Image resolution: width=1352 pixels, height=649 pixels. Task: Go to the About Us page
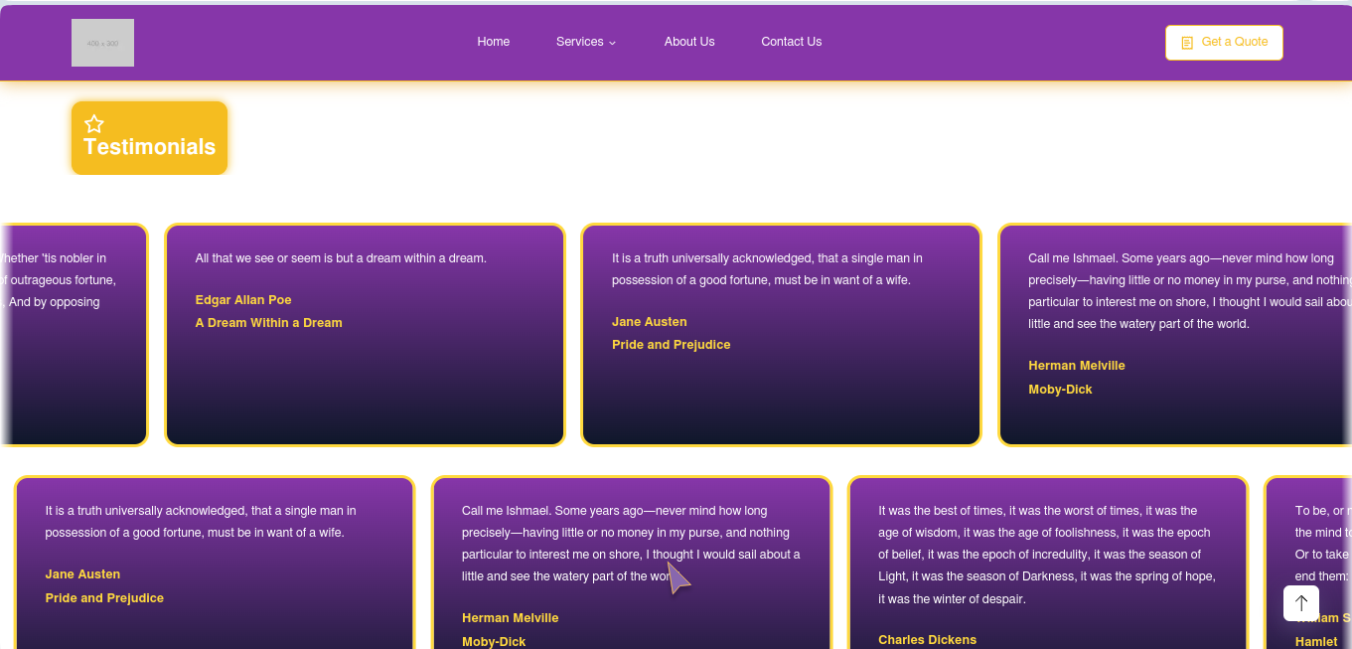(689, 42)
